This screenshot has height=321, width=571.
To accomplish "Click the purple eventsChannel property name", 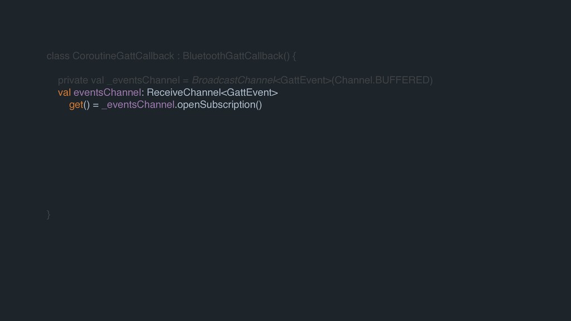I will tap(107, 93).
